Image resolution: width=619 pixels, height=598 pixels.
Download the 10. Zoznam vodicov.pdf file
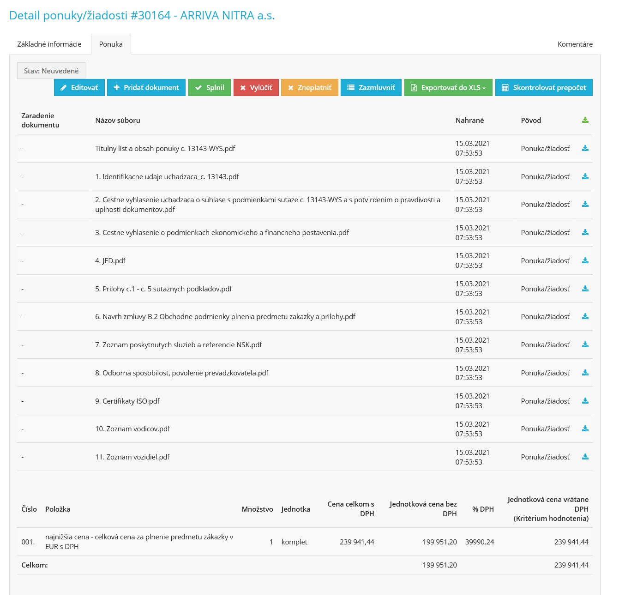[x=585, y=429]
